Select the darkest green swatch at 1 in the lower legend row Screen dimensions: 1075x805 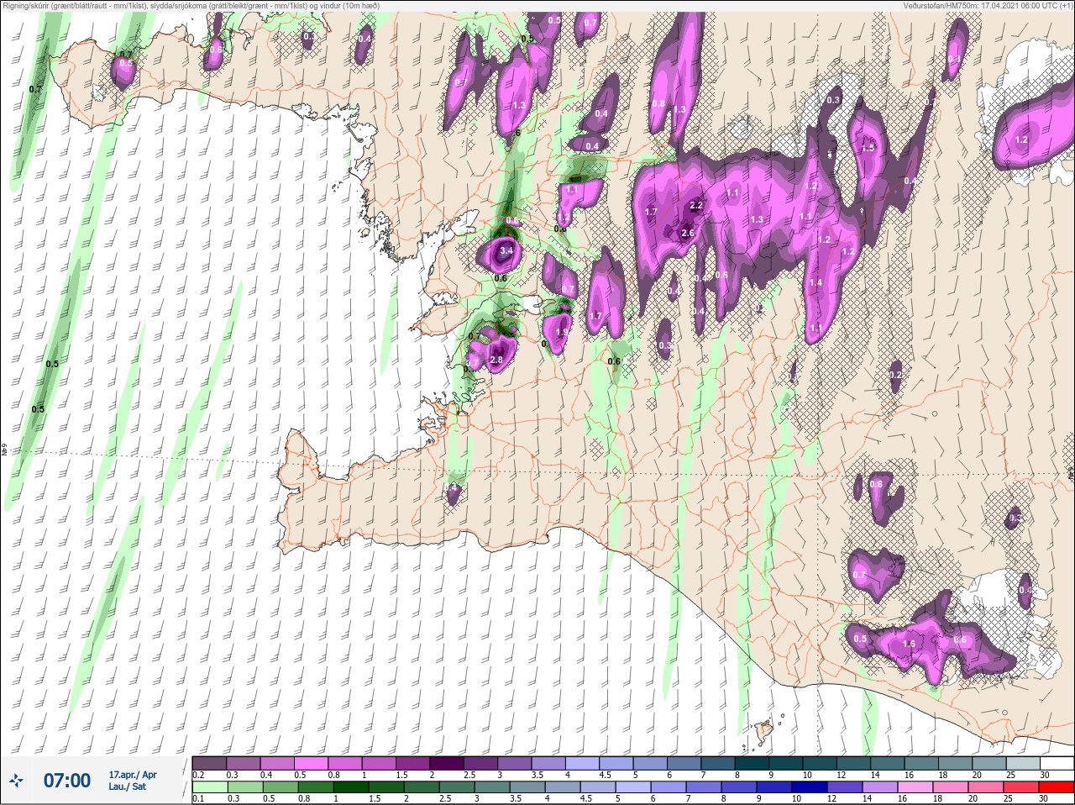[x=349, y=788]
